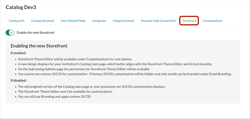Click the 'You can still use Branding' bullet
Image resolution: width=250 pixels, height=119 pixels.
coord(55,96)
